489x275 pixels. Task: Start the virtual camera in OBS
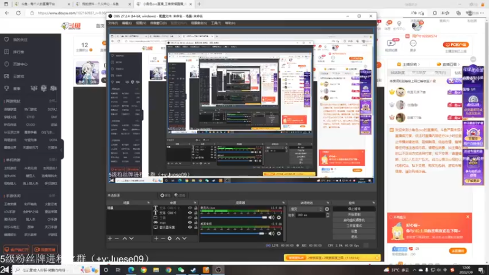pyautogui.click(x=354, y=220)
